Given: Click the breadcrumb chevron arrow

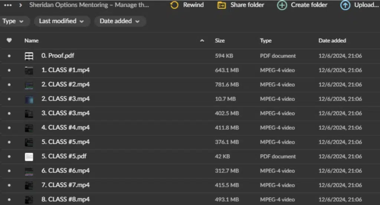Looking at the screenshot, I should [21, 5].
